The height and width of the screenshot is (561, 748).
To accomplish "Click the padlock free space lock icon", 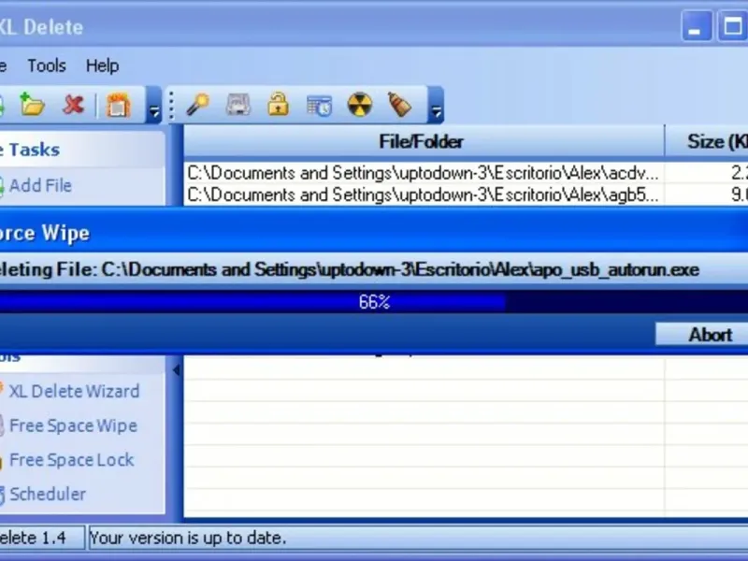I will point(278,105).
